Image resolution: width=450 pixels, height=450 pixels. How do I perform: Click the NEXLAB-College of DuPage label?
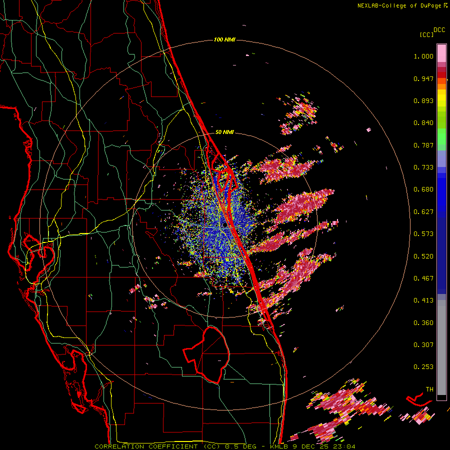[399, 5]
